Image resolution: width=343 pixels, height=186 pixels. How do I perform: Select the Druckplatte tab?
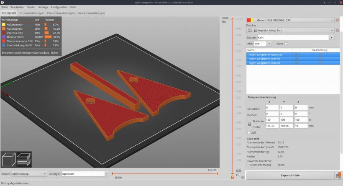[x=9, y=13]
